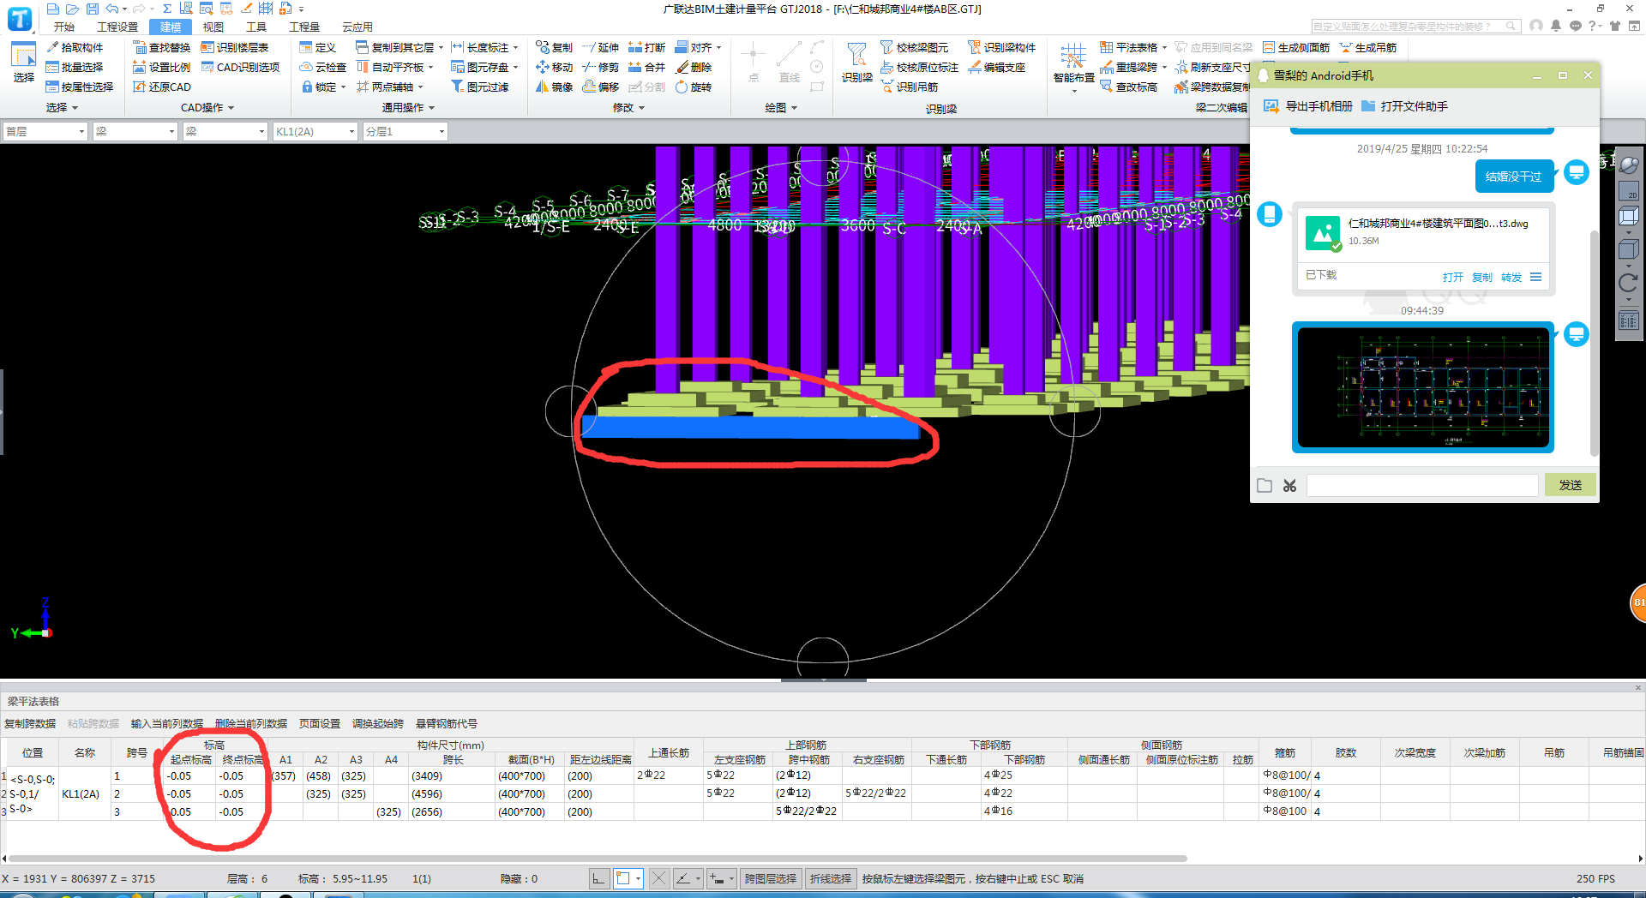Expand the 修改 group menu

[x=628, y=108]
